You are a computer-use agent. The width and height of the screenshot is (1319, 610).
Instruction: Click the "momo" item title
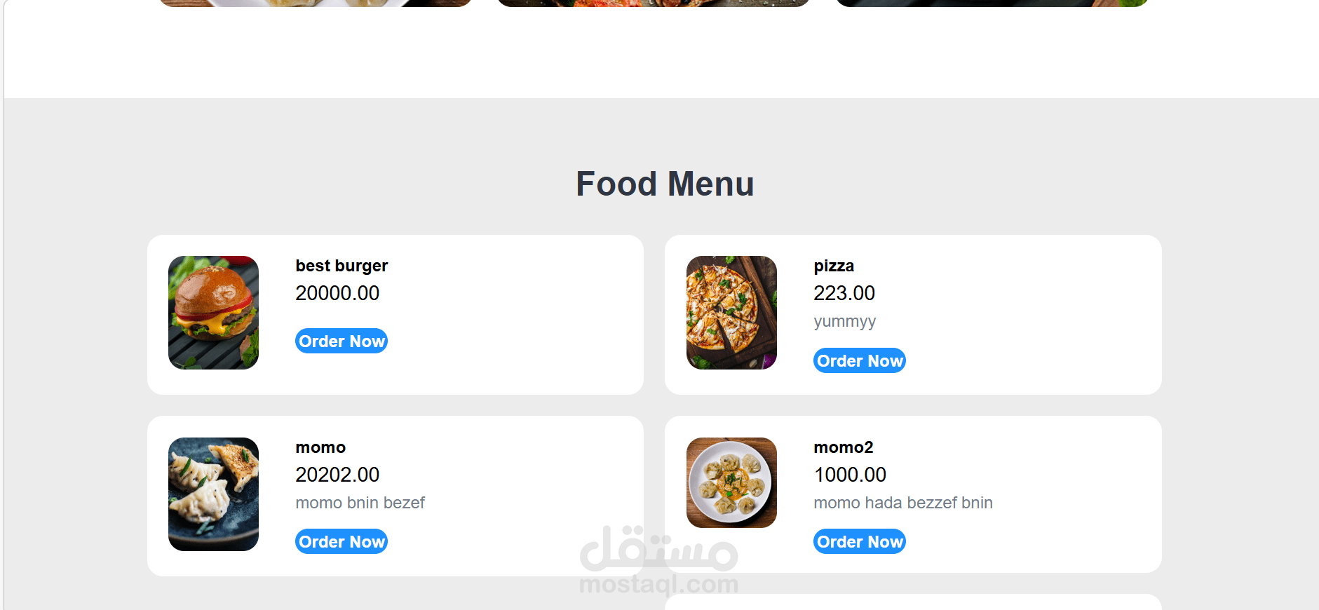pyautogui.click(x=320, y=447)
